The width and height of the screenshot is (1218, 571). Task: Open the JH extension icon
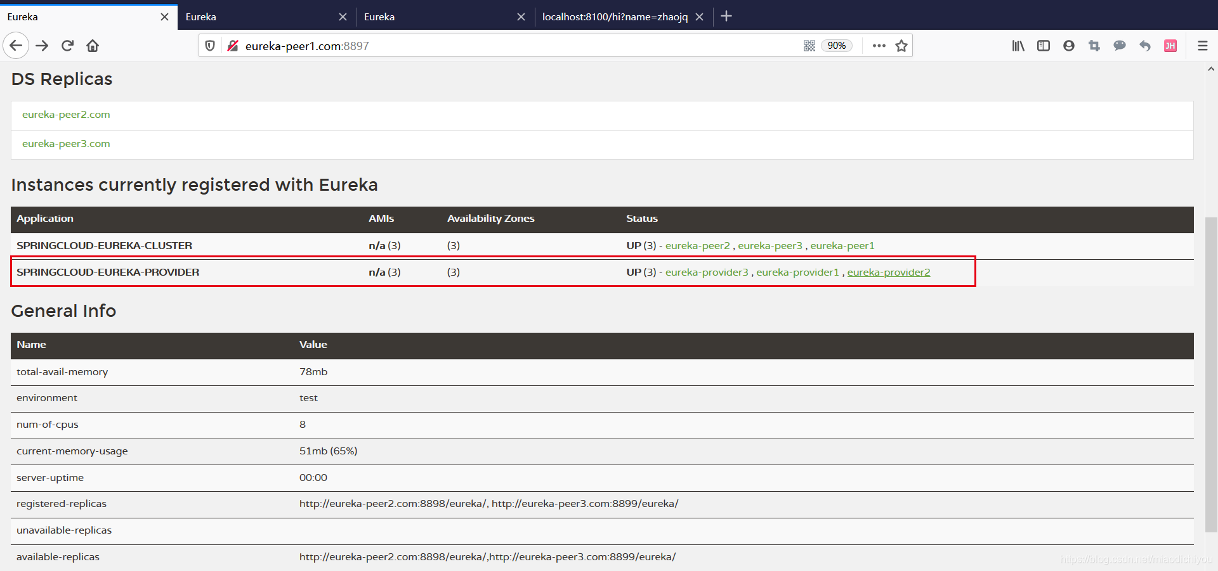[x=1170, y=46]
